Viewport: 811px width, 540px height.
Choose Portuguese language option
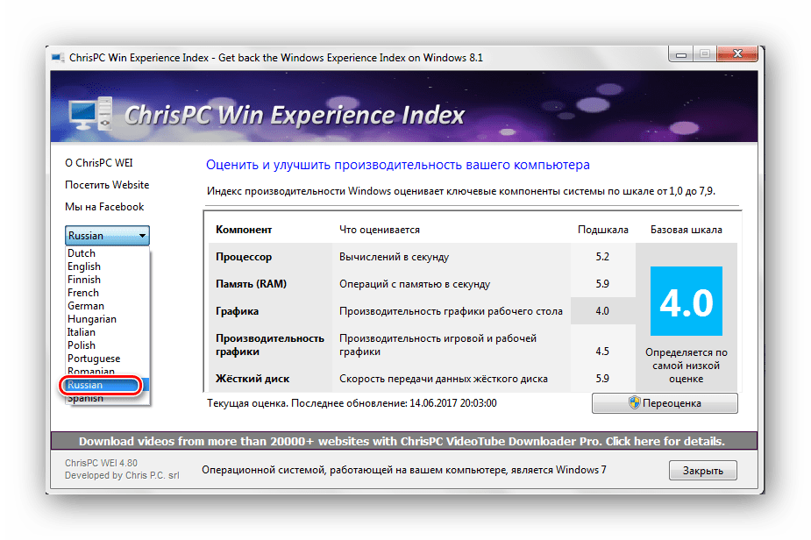click(x=108, y=359)
